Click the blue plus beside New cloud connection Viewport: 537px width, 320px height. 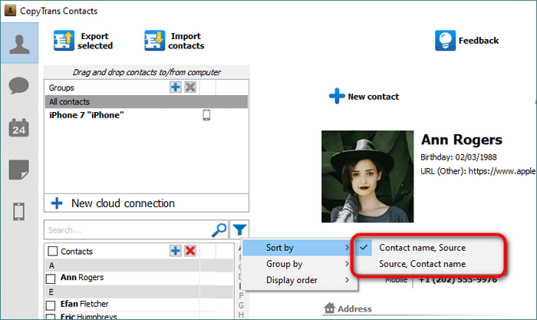click(57, 203)
